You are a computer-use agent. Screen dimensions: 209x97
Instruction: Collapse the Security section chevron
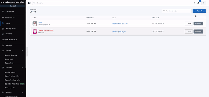point(22,92)
